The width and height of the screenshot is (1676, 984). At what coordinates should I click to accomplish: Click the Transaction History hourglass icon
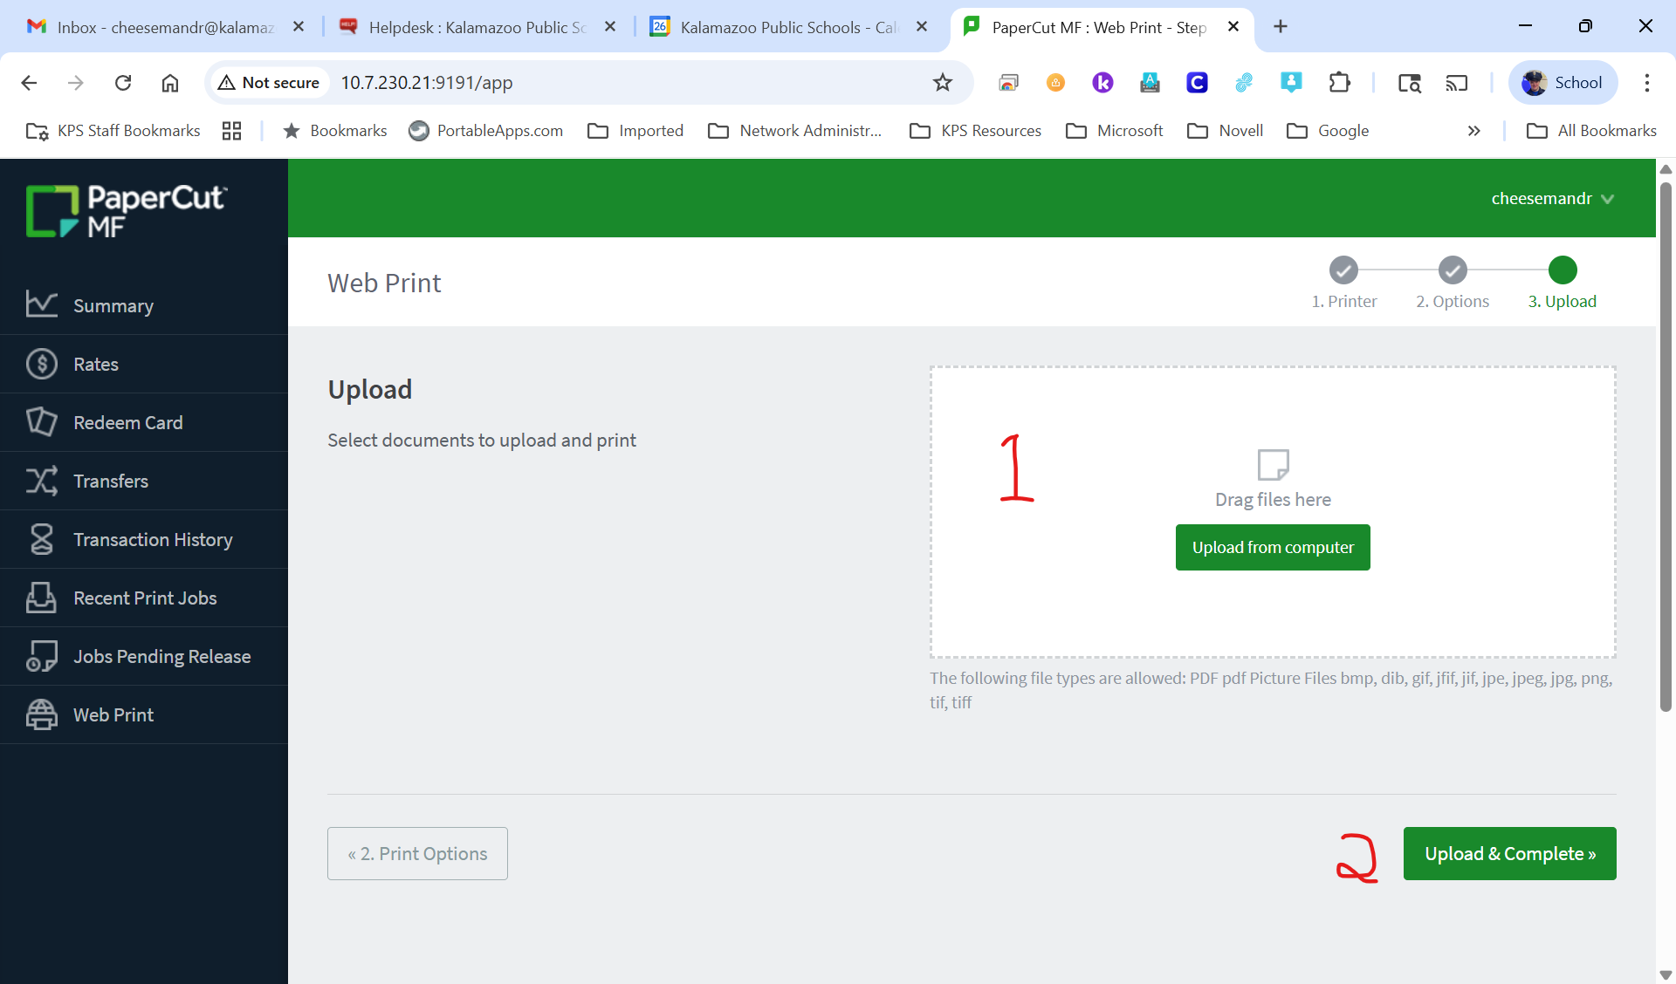coord(41,539)
